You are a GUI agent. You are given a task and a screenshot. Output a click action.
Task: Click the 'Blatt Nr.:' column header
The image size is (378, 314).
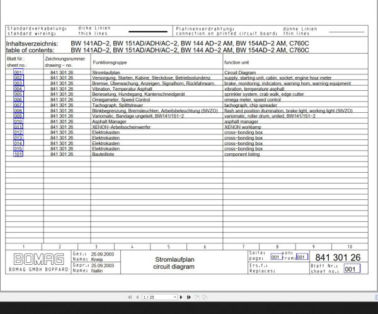[16, 59]
